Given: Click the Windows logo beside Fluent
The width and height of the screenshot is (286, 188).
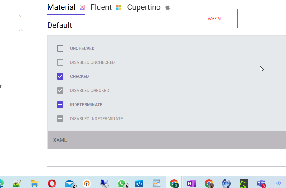Looking at the screenshot, I should 118,7.
